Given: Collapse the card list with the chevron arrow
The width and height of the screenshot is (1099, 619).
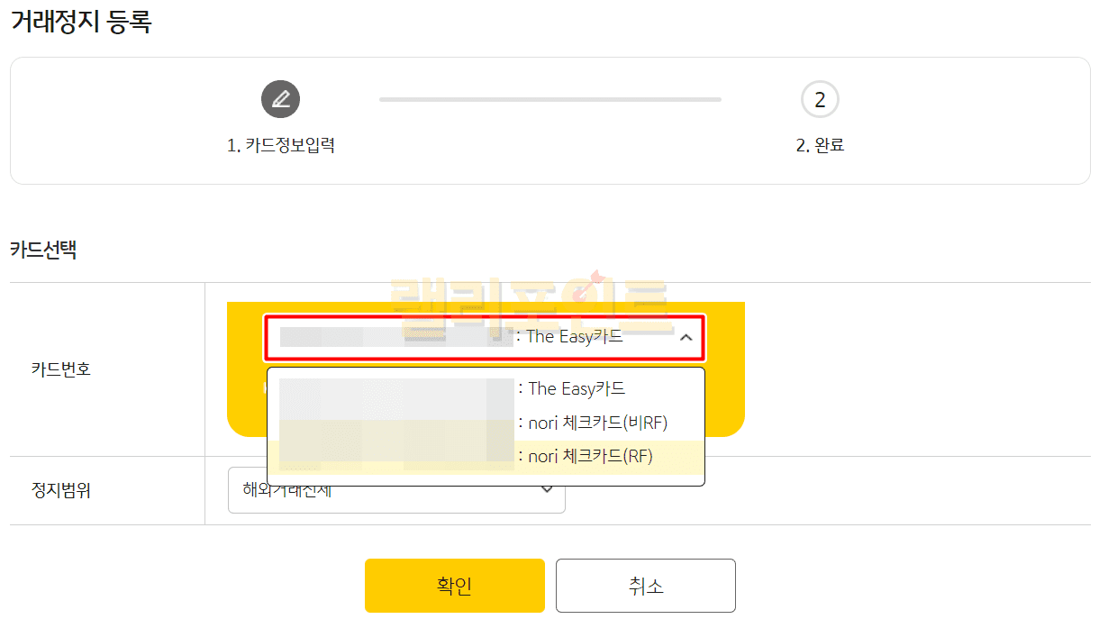Looking at the screenshot, I should click(x=686, y=337).
